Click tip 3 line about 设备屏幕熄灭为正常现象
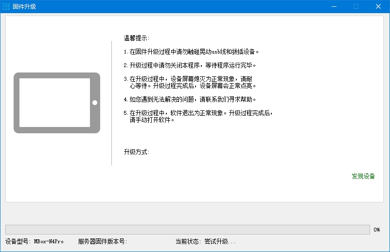This screenshot has width=390, height=252. 188,79
